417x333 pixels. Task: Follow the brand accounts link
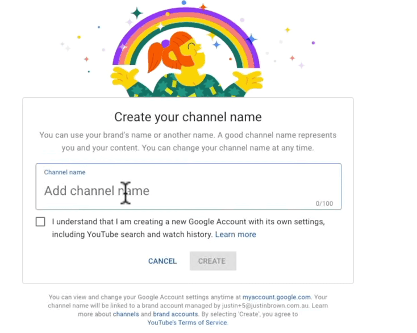(x=176, y=314)
